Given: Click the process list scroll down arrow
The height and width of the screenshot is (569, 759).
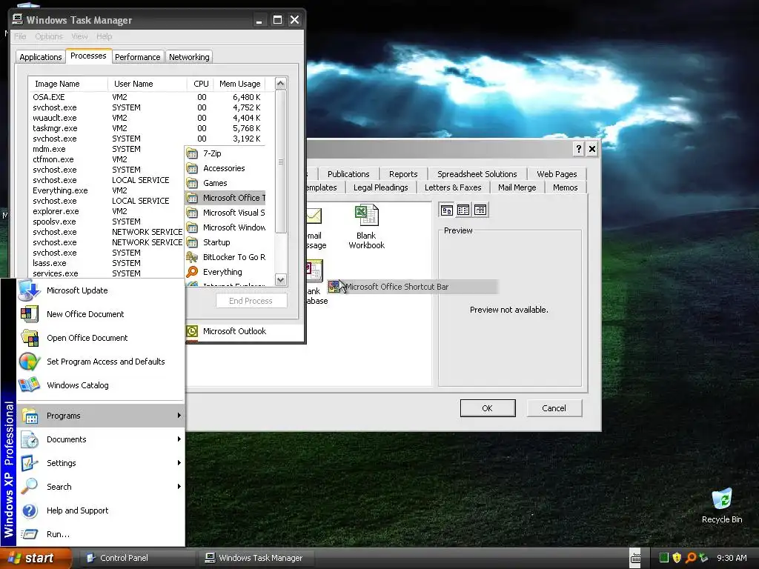Looking at the screenshot, I should click(x=281, y=279).
